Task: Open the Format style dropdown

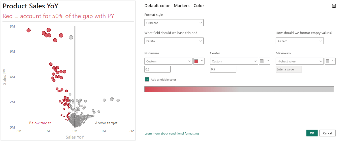Action: [174, 23]
